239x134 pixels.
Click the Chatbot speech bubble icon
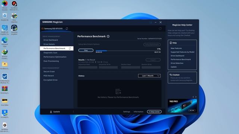point(171,75)
